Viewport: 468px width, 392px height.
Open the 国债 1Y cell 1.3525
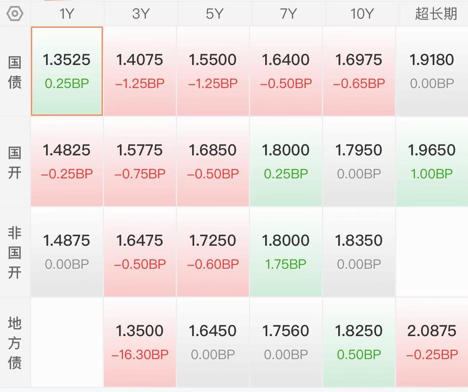(x=67, y=71)
